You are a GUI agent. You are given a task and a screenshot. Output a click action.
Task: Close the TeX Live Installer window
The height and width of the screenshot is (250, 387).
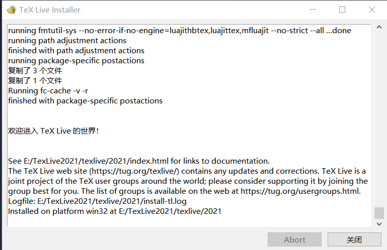coord(372,10)
